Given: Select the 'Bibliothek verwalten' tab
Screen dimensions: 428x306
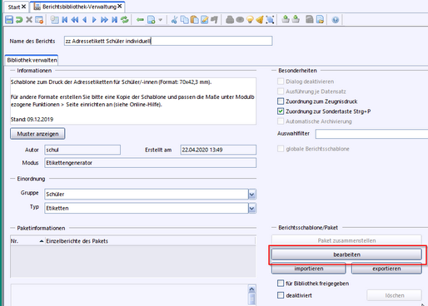Looking at the screenshot, I should pos(32,60).
